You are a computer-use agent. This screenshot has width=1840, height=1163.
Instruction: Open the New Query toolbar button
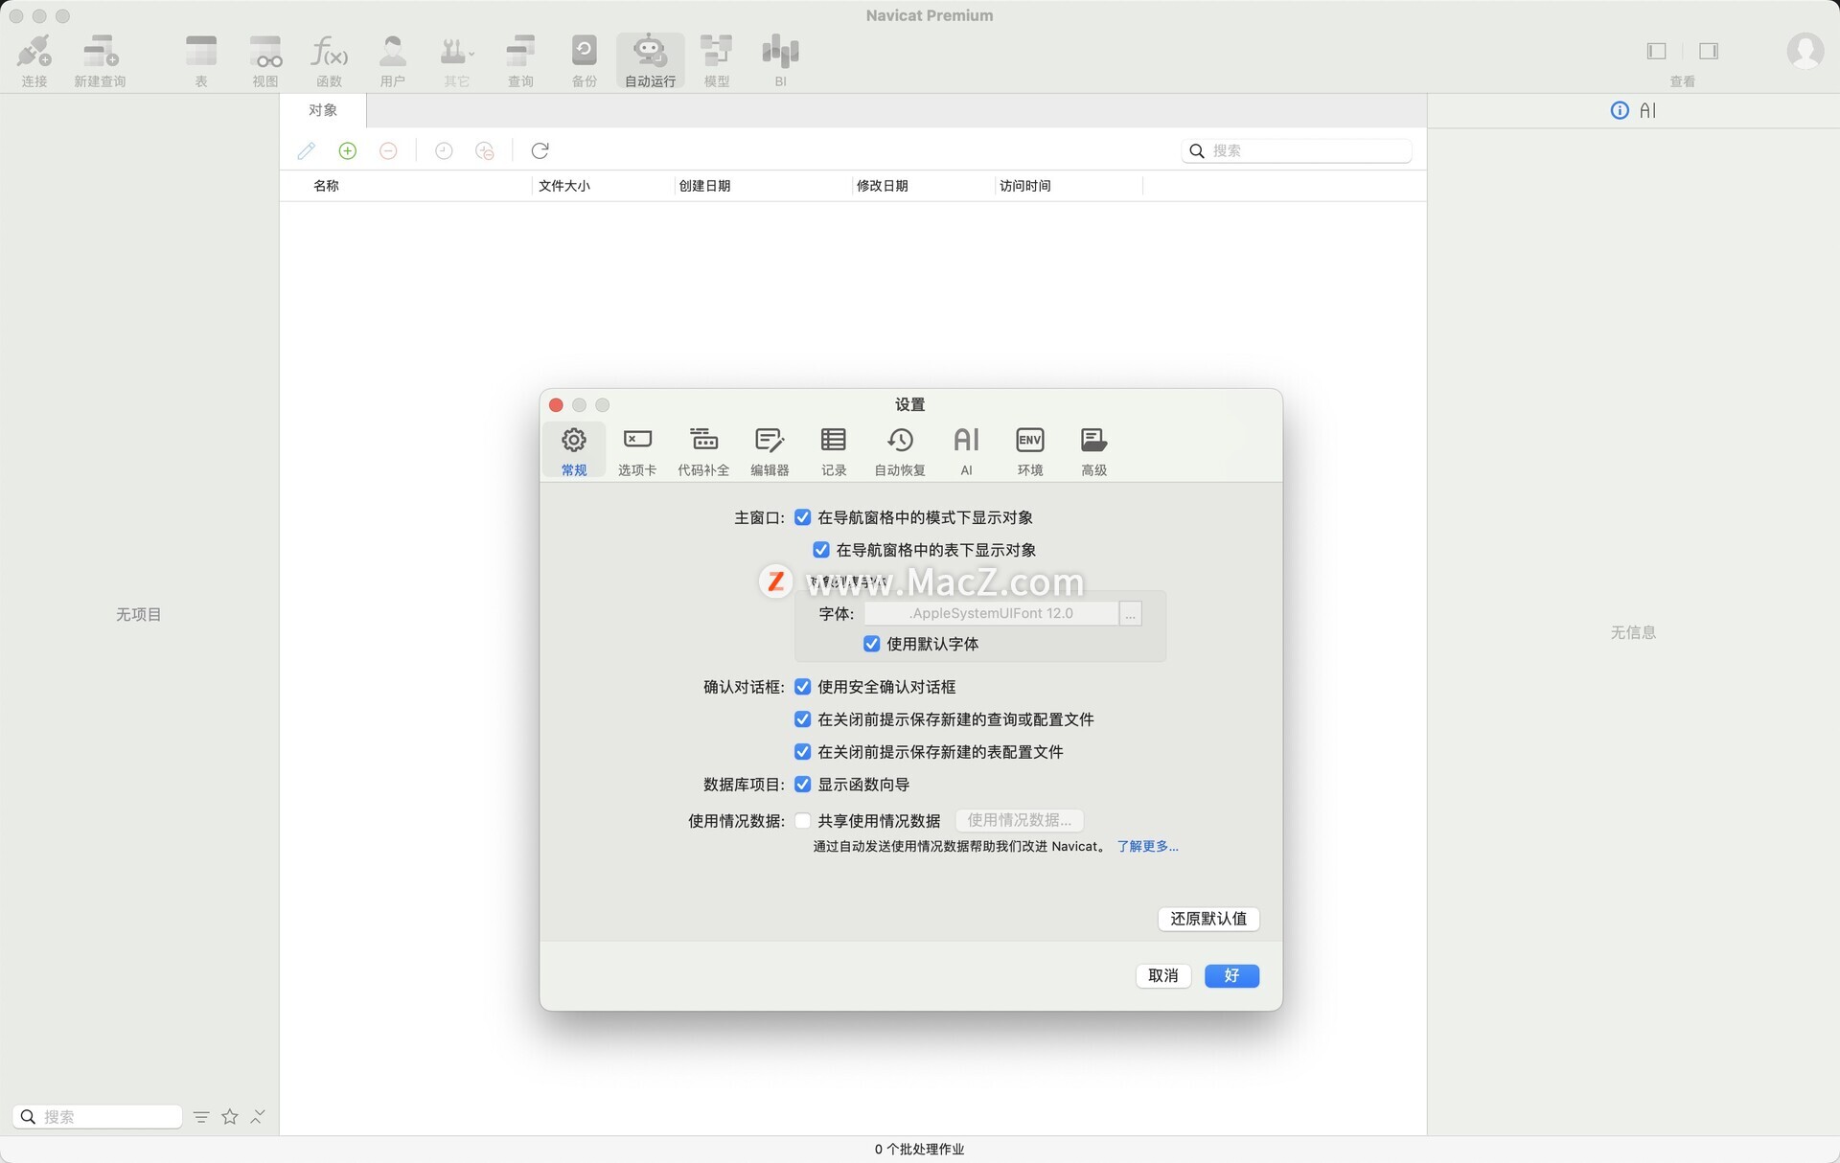click(x=100, y=60)
